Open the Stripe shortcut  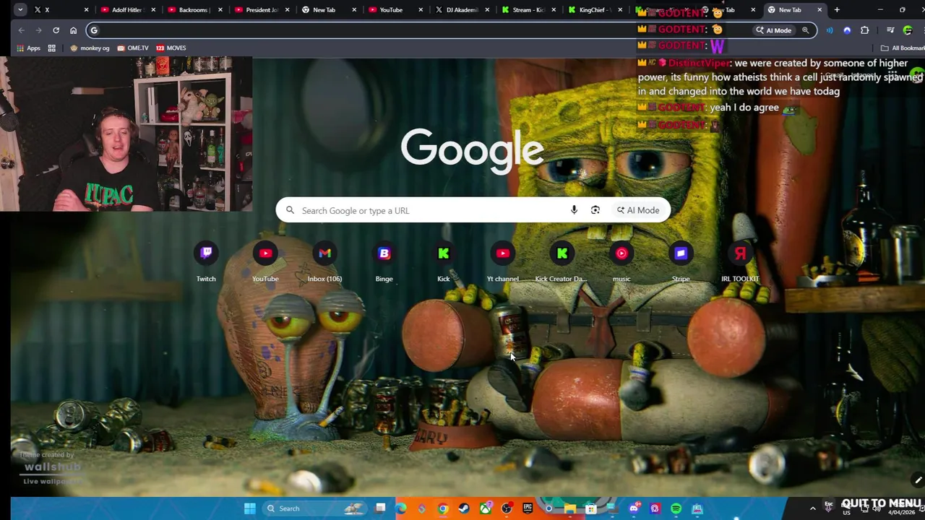coord(681,262)
